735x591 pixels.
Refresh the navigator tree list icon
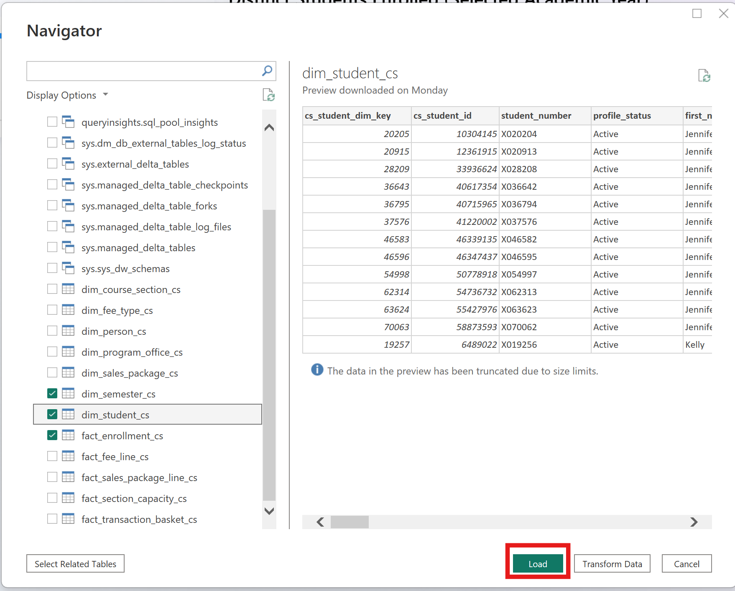click(268, 95)
